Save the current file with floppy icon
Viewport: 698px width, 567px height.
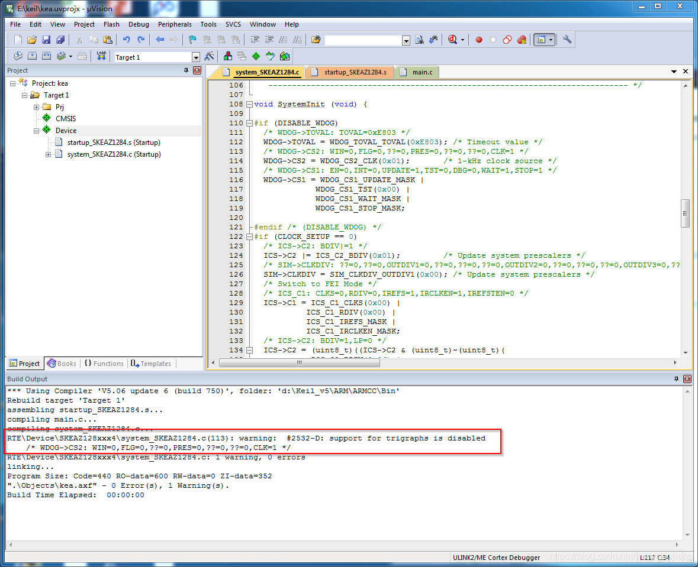[x=46, y=40]
